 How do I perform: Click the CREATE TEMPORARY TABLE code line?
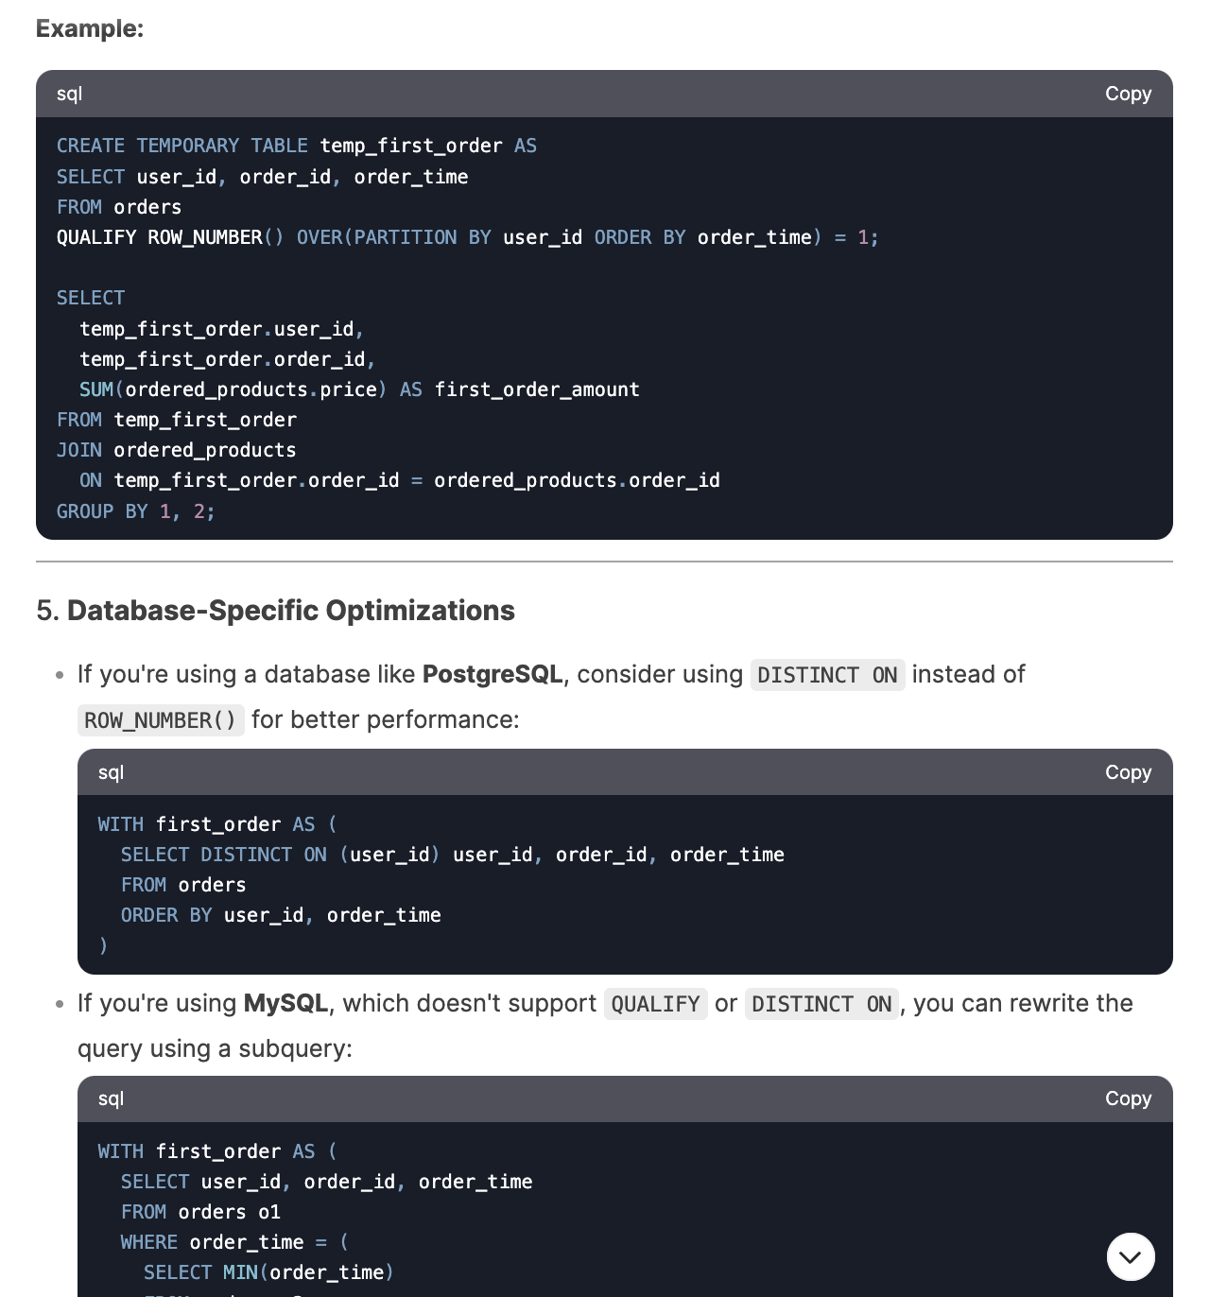click(x=296, y=146)
